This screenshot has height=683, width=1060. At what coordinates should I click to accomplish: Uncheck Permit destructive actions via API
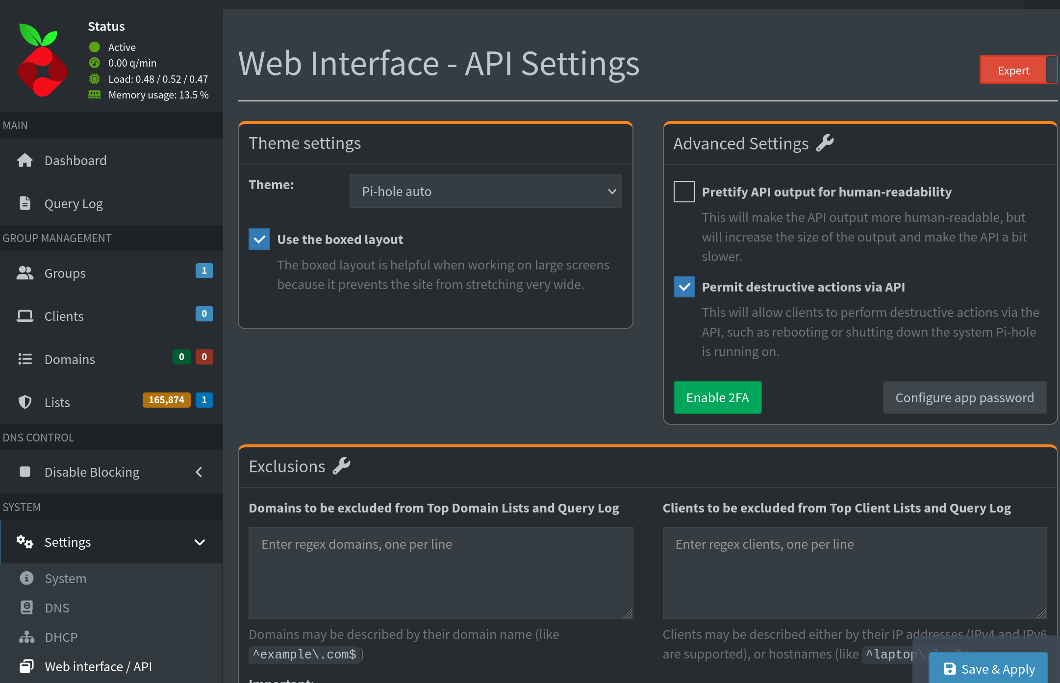tap(684, 287)
